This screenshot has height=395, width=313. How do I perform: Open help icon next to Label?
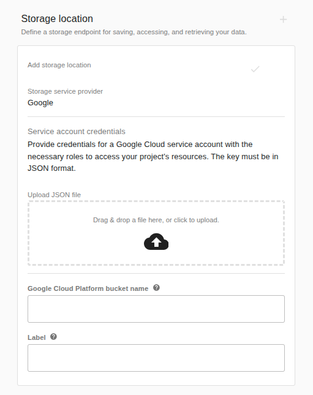(53, 337)
